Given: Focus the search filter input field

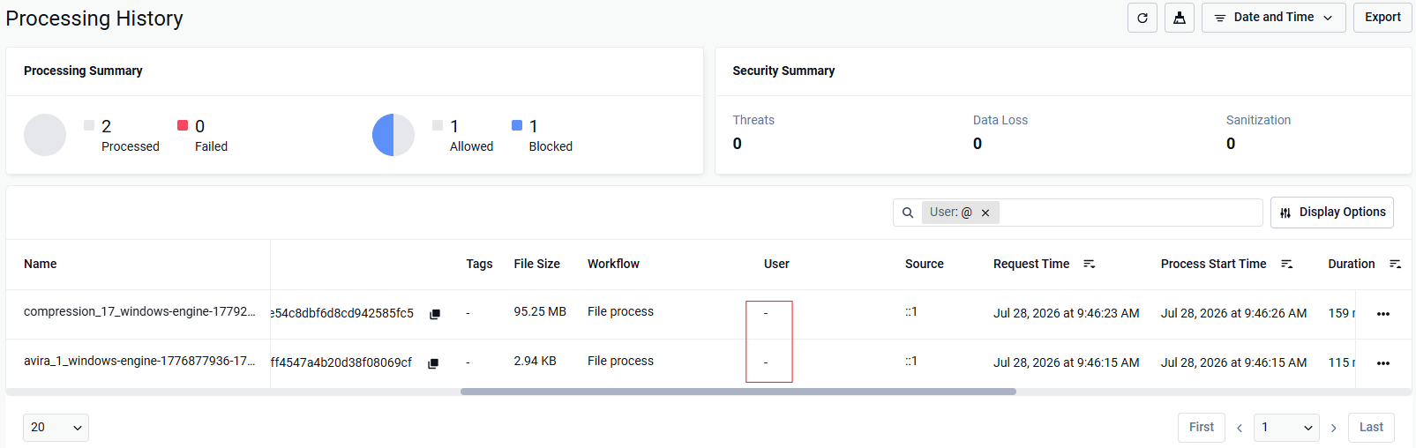Looking at the screenshot, I should [1129, 213].
